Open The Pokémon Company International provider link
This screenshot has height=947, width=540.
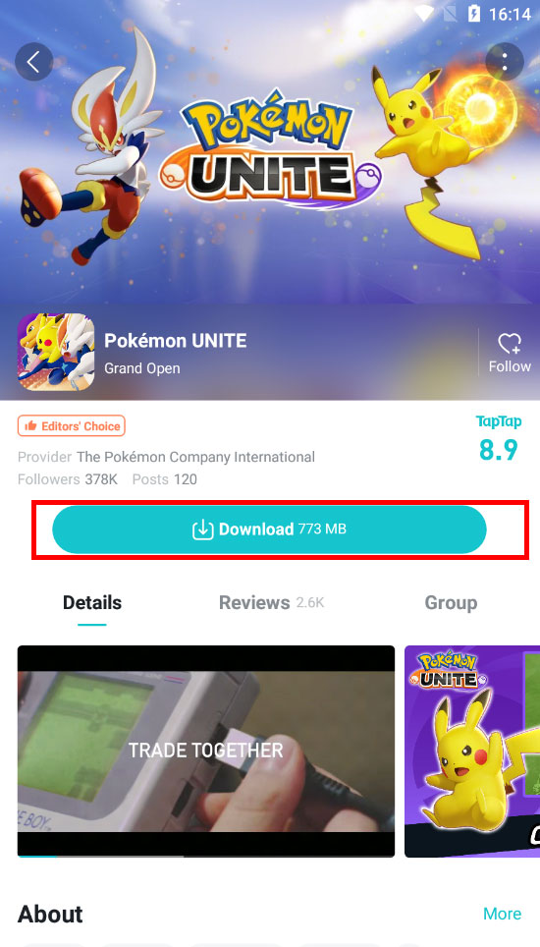click(x=195, y=457)
